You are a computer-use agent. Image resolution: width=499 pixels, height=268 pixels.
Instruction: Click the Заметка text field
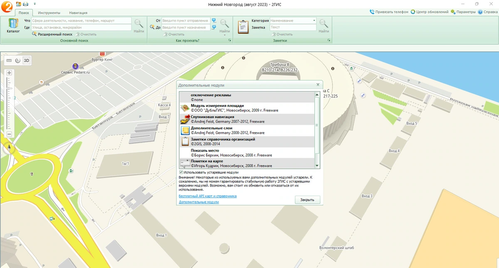(x=293, y=27)
